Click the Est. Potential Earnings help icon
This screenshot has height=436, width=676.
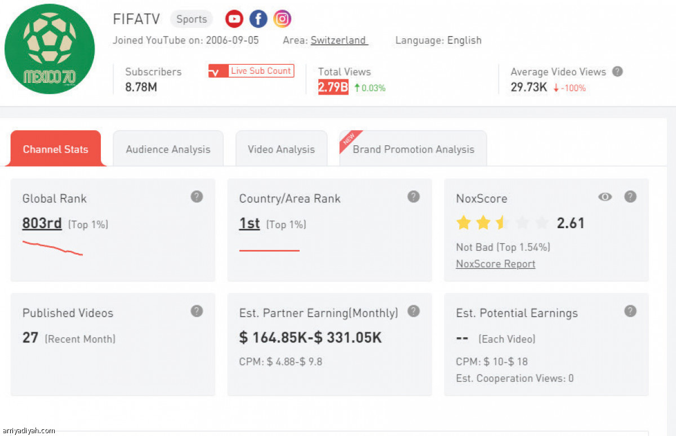(630, 311)
